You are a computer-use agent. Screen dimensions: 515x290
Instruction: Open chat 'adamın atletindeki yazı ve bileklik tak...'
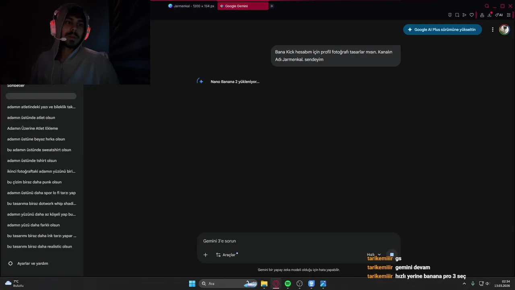tap(41, 107)
